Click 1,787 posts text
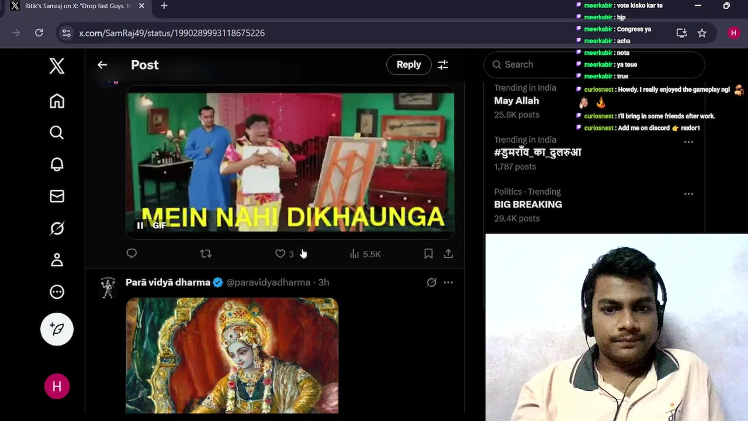 [x=515, y=167]
